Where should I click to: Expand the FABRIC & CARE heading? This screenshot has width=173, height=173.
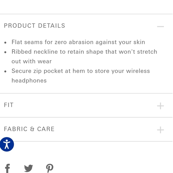coord(29,129)
